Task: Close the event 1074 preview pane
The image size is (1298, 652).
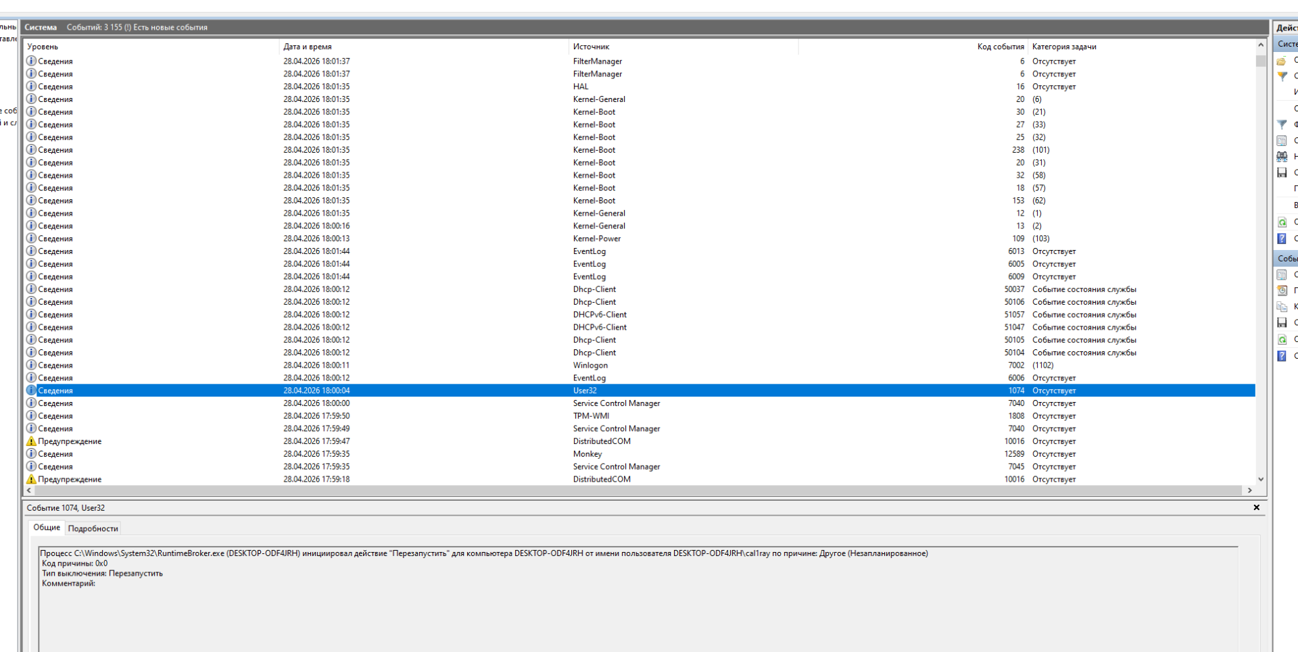Action: click(1256, 507)
